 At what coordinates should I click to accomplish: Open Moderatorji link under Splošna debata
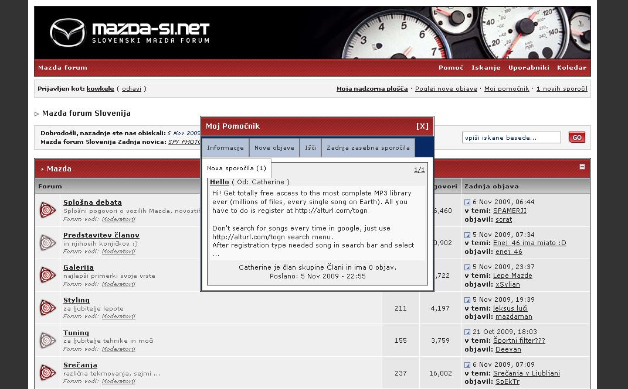point(118,219)
